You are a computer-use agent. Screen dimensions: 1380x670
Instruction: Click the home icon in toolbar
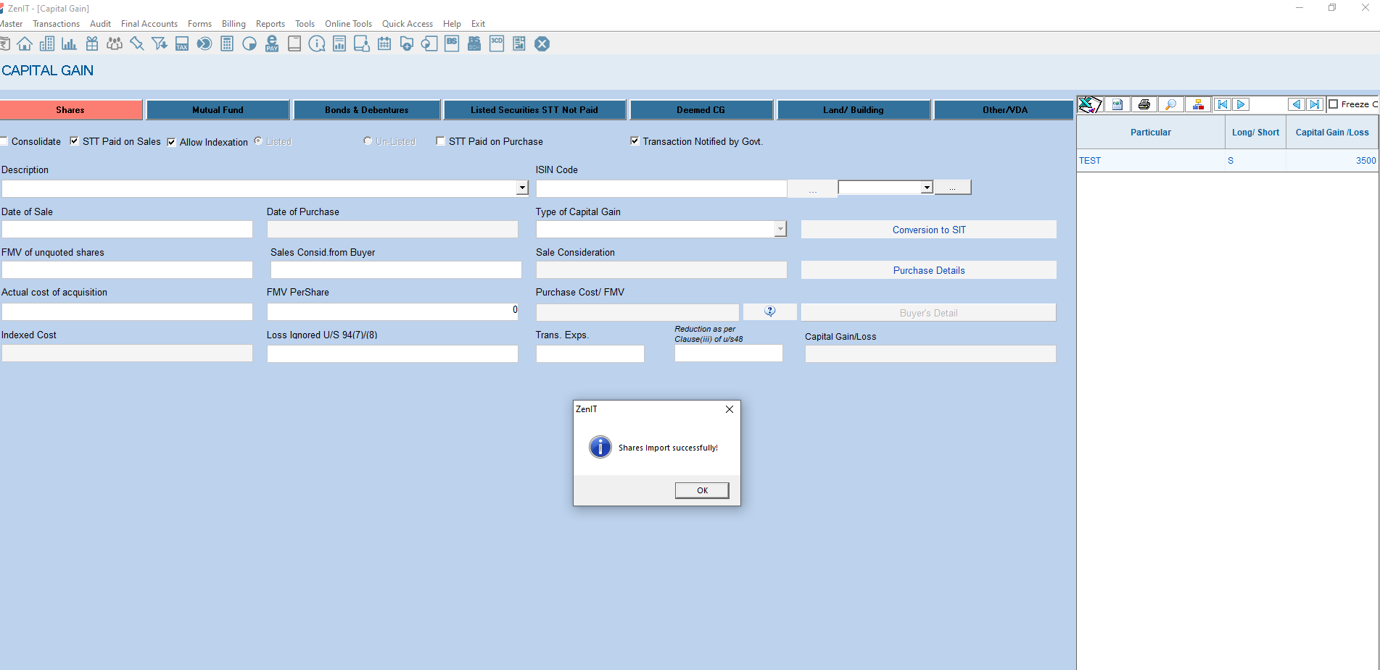[x=25, y=44]
